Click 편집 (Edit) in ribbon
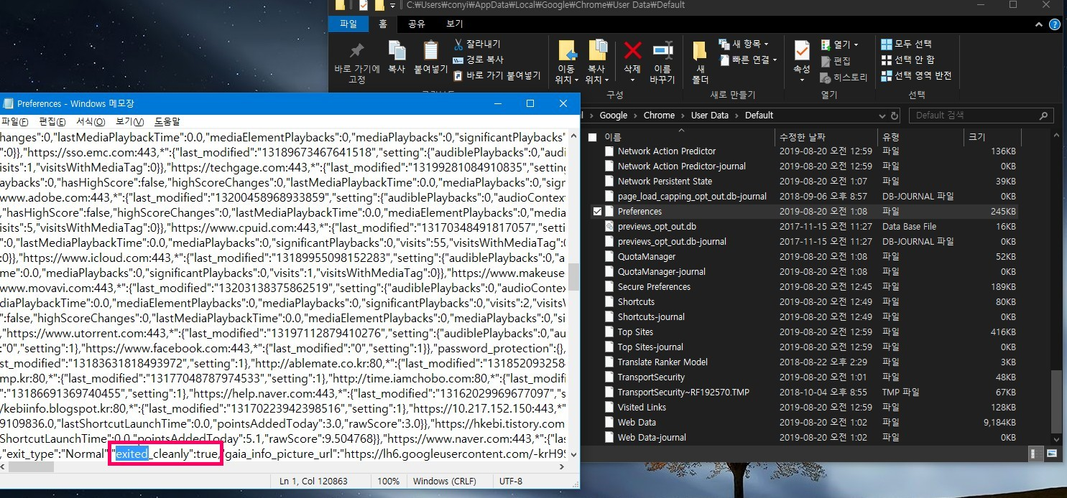This screenshot has width=1067, height=498. pyautogui.click(x=836, y=61)
